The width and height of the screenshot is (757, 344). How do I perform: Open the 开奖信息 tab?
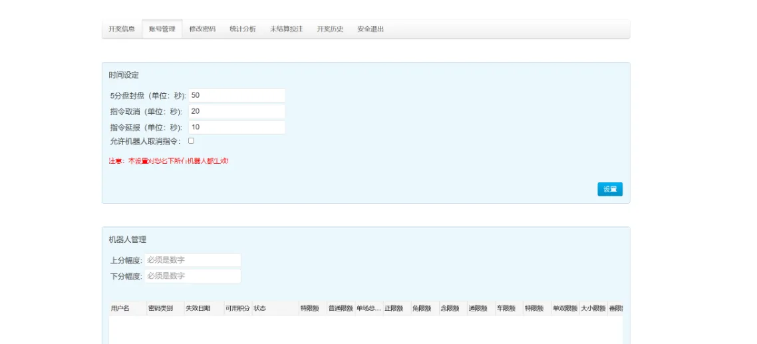coord(122,29)
